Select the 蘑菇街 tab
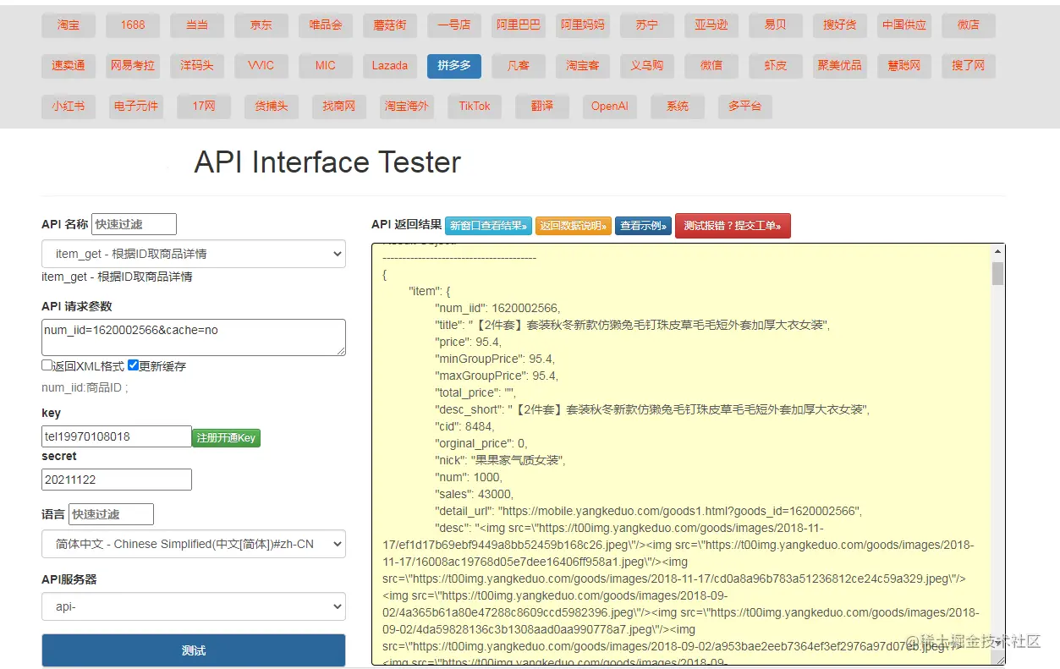This screenshot has height=669, width=1060. click(390, 25)
